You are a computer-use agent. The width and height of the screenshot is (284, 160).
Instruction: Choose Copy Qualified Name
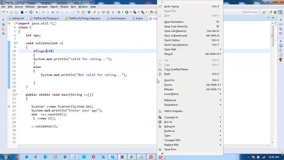190,69
